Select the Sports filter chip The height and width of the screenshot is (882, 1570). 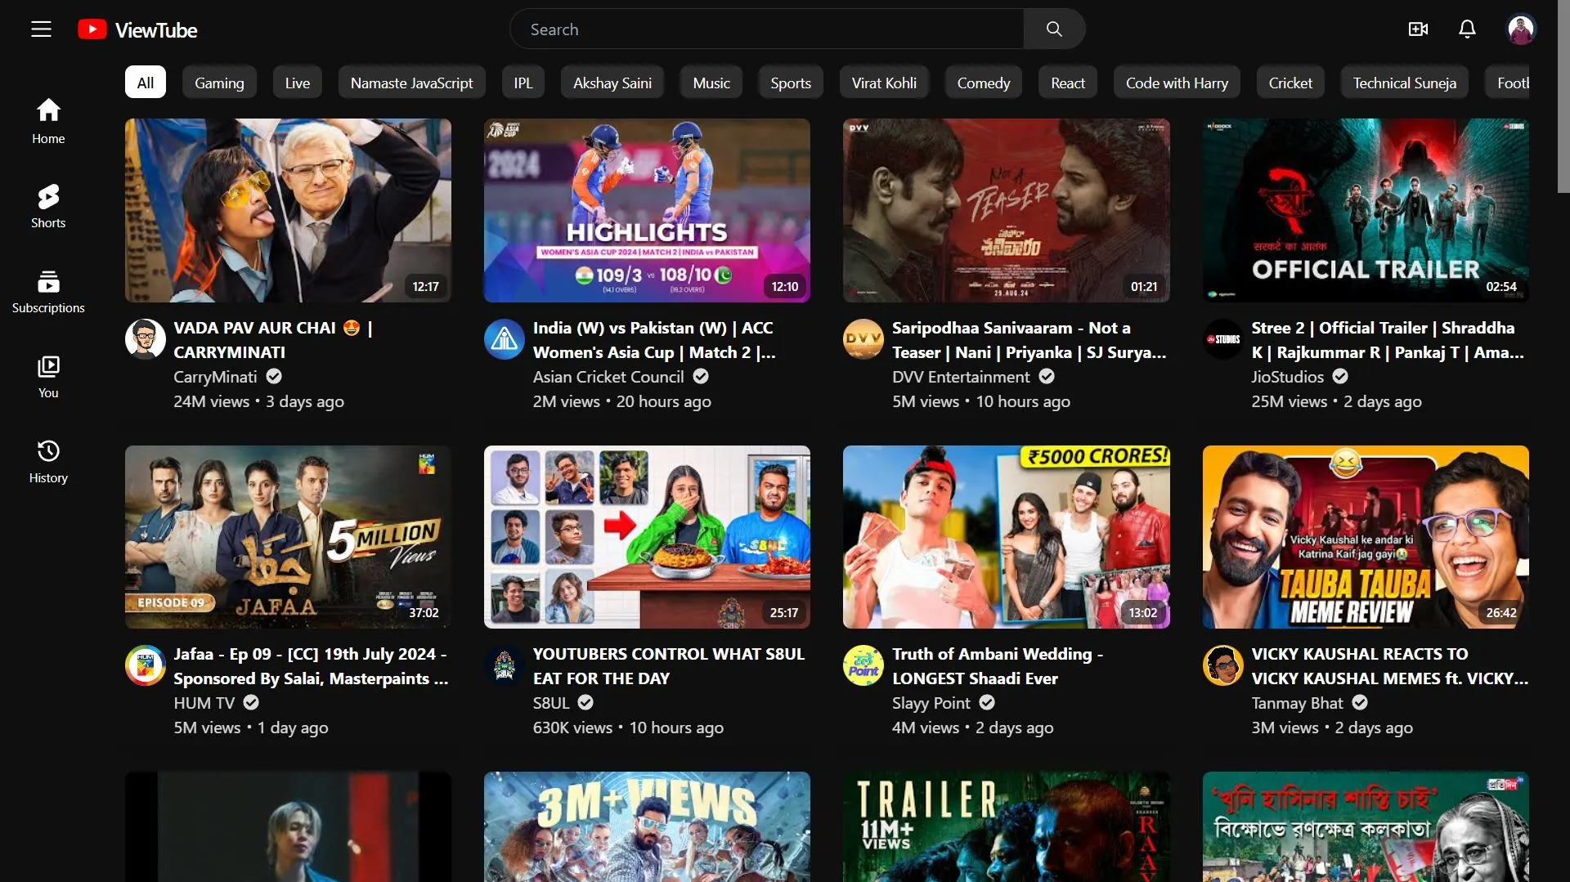791,83
